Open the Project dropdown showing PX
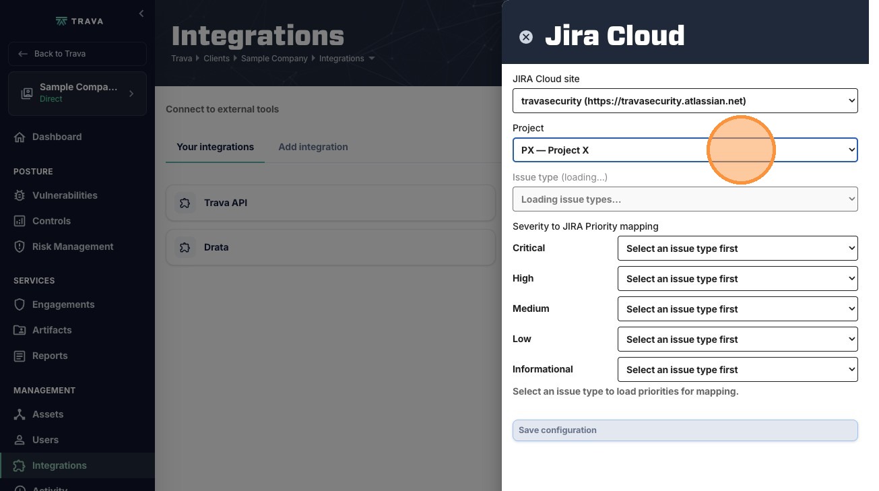Image resolution: width=879 pixels, height=491 pixels. click(x=685, y=150)
